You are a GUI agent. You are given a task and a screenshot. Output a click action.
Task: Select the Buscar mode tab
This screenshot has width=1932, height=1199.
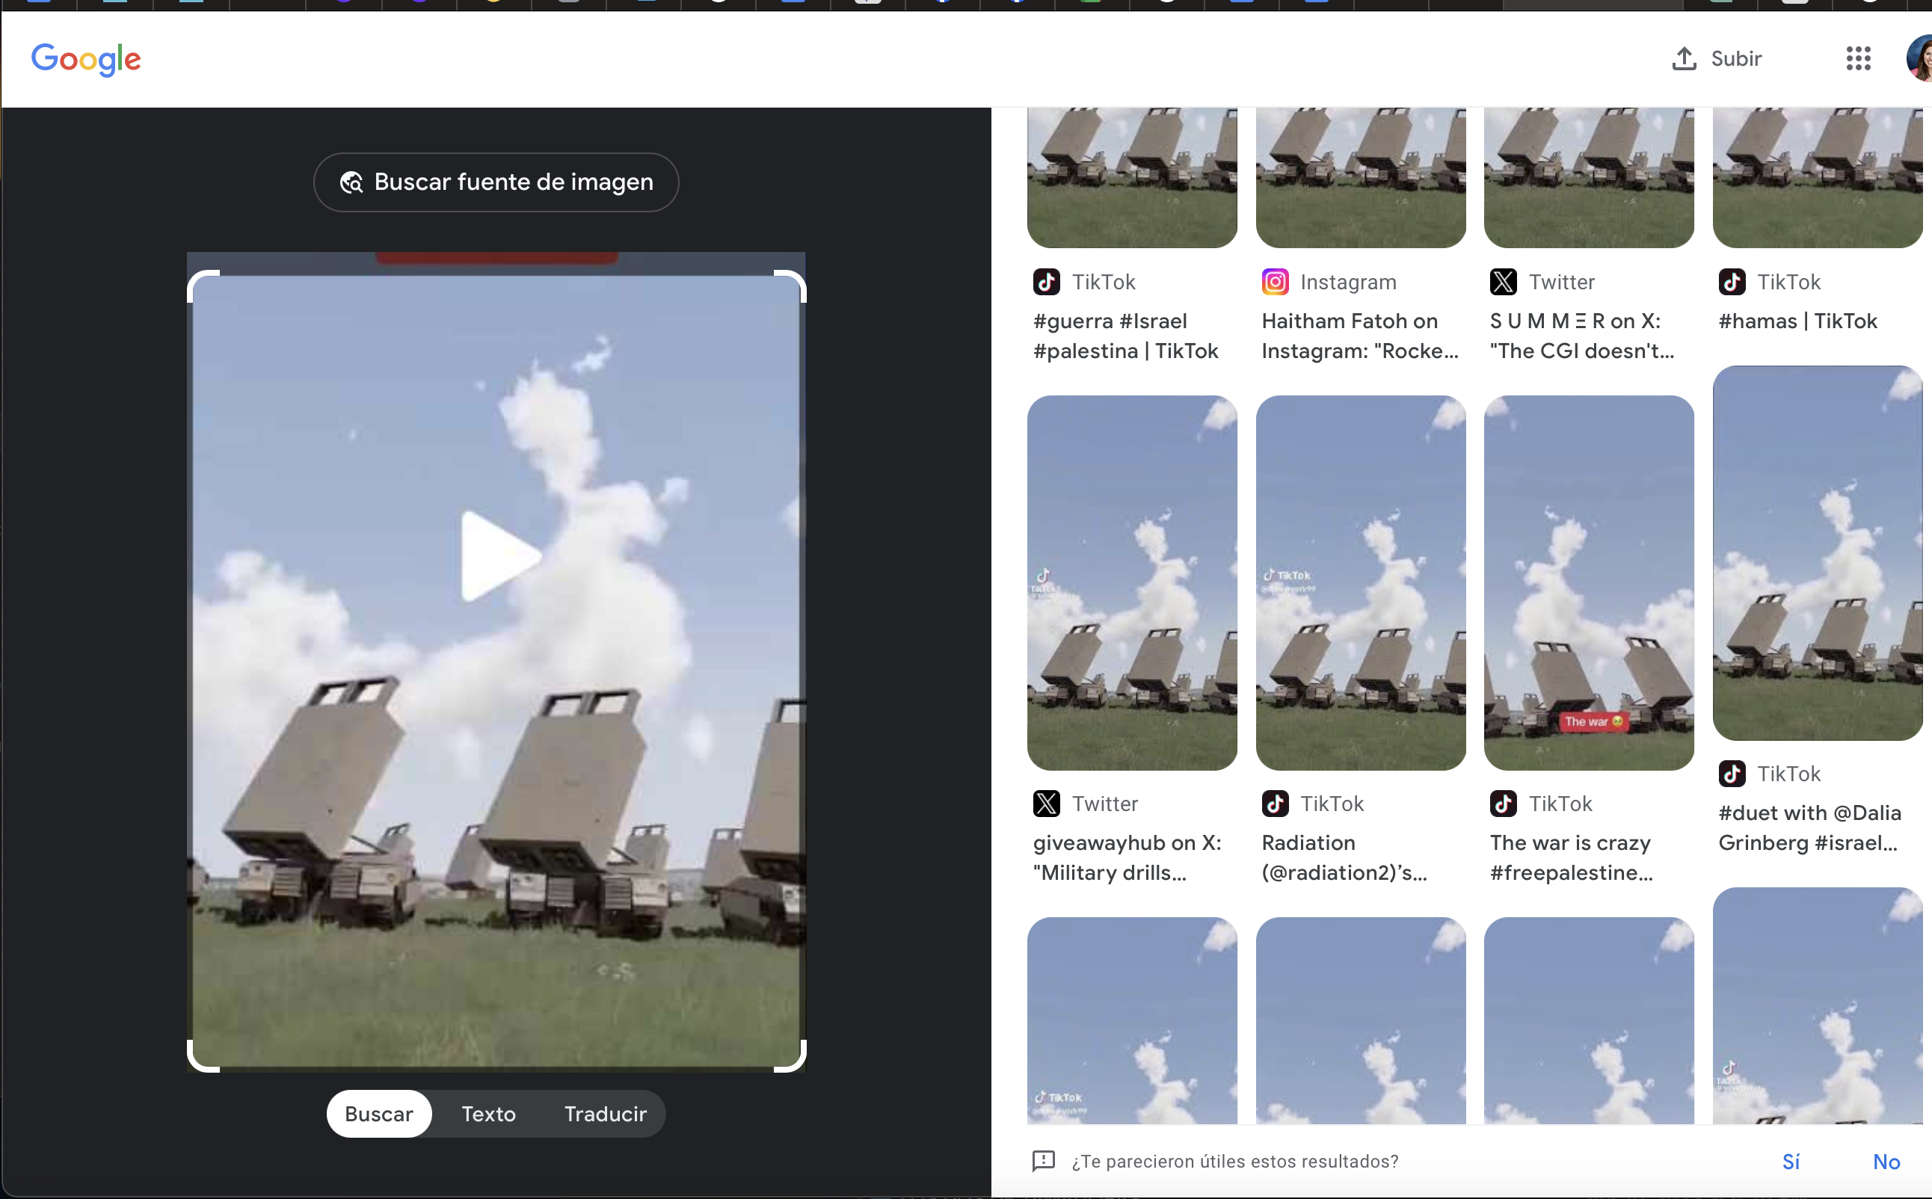point(378,1113)
